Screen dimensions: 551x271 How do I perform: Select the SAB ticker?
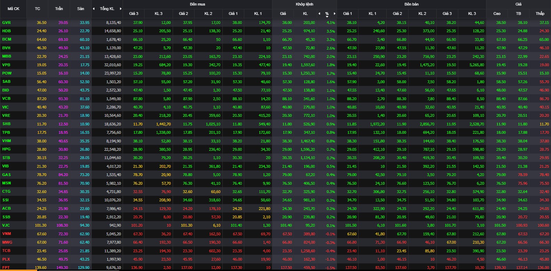[x=6, y=82]
